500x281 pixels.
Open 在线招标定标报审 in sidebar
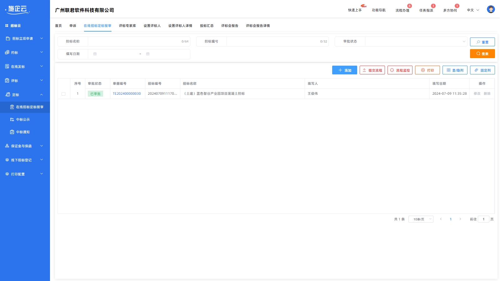[x=25, y=107]
